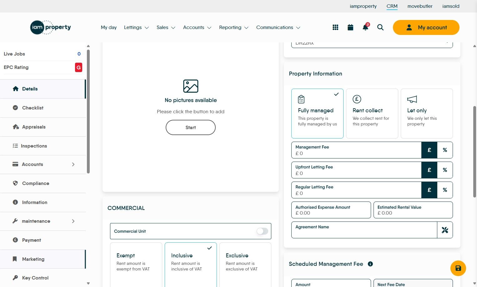Expand the Communications menu
This screenshot has height=287, width=477.
(278, 27)
